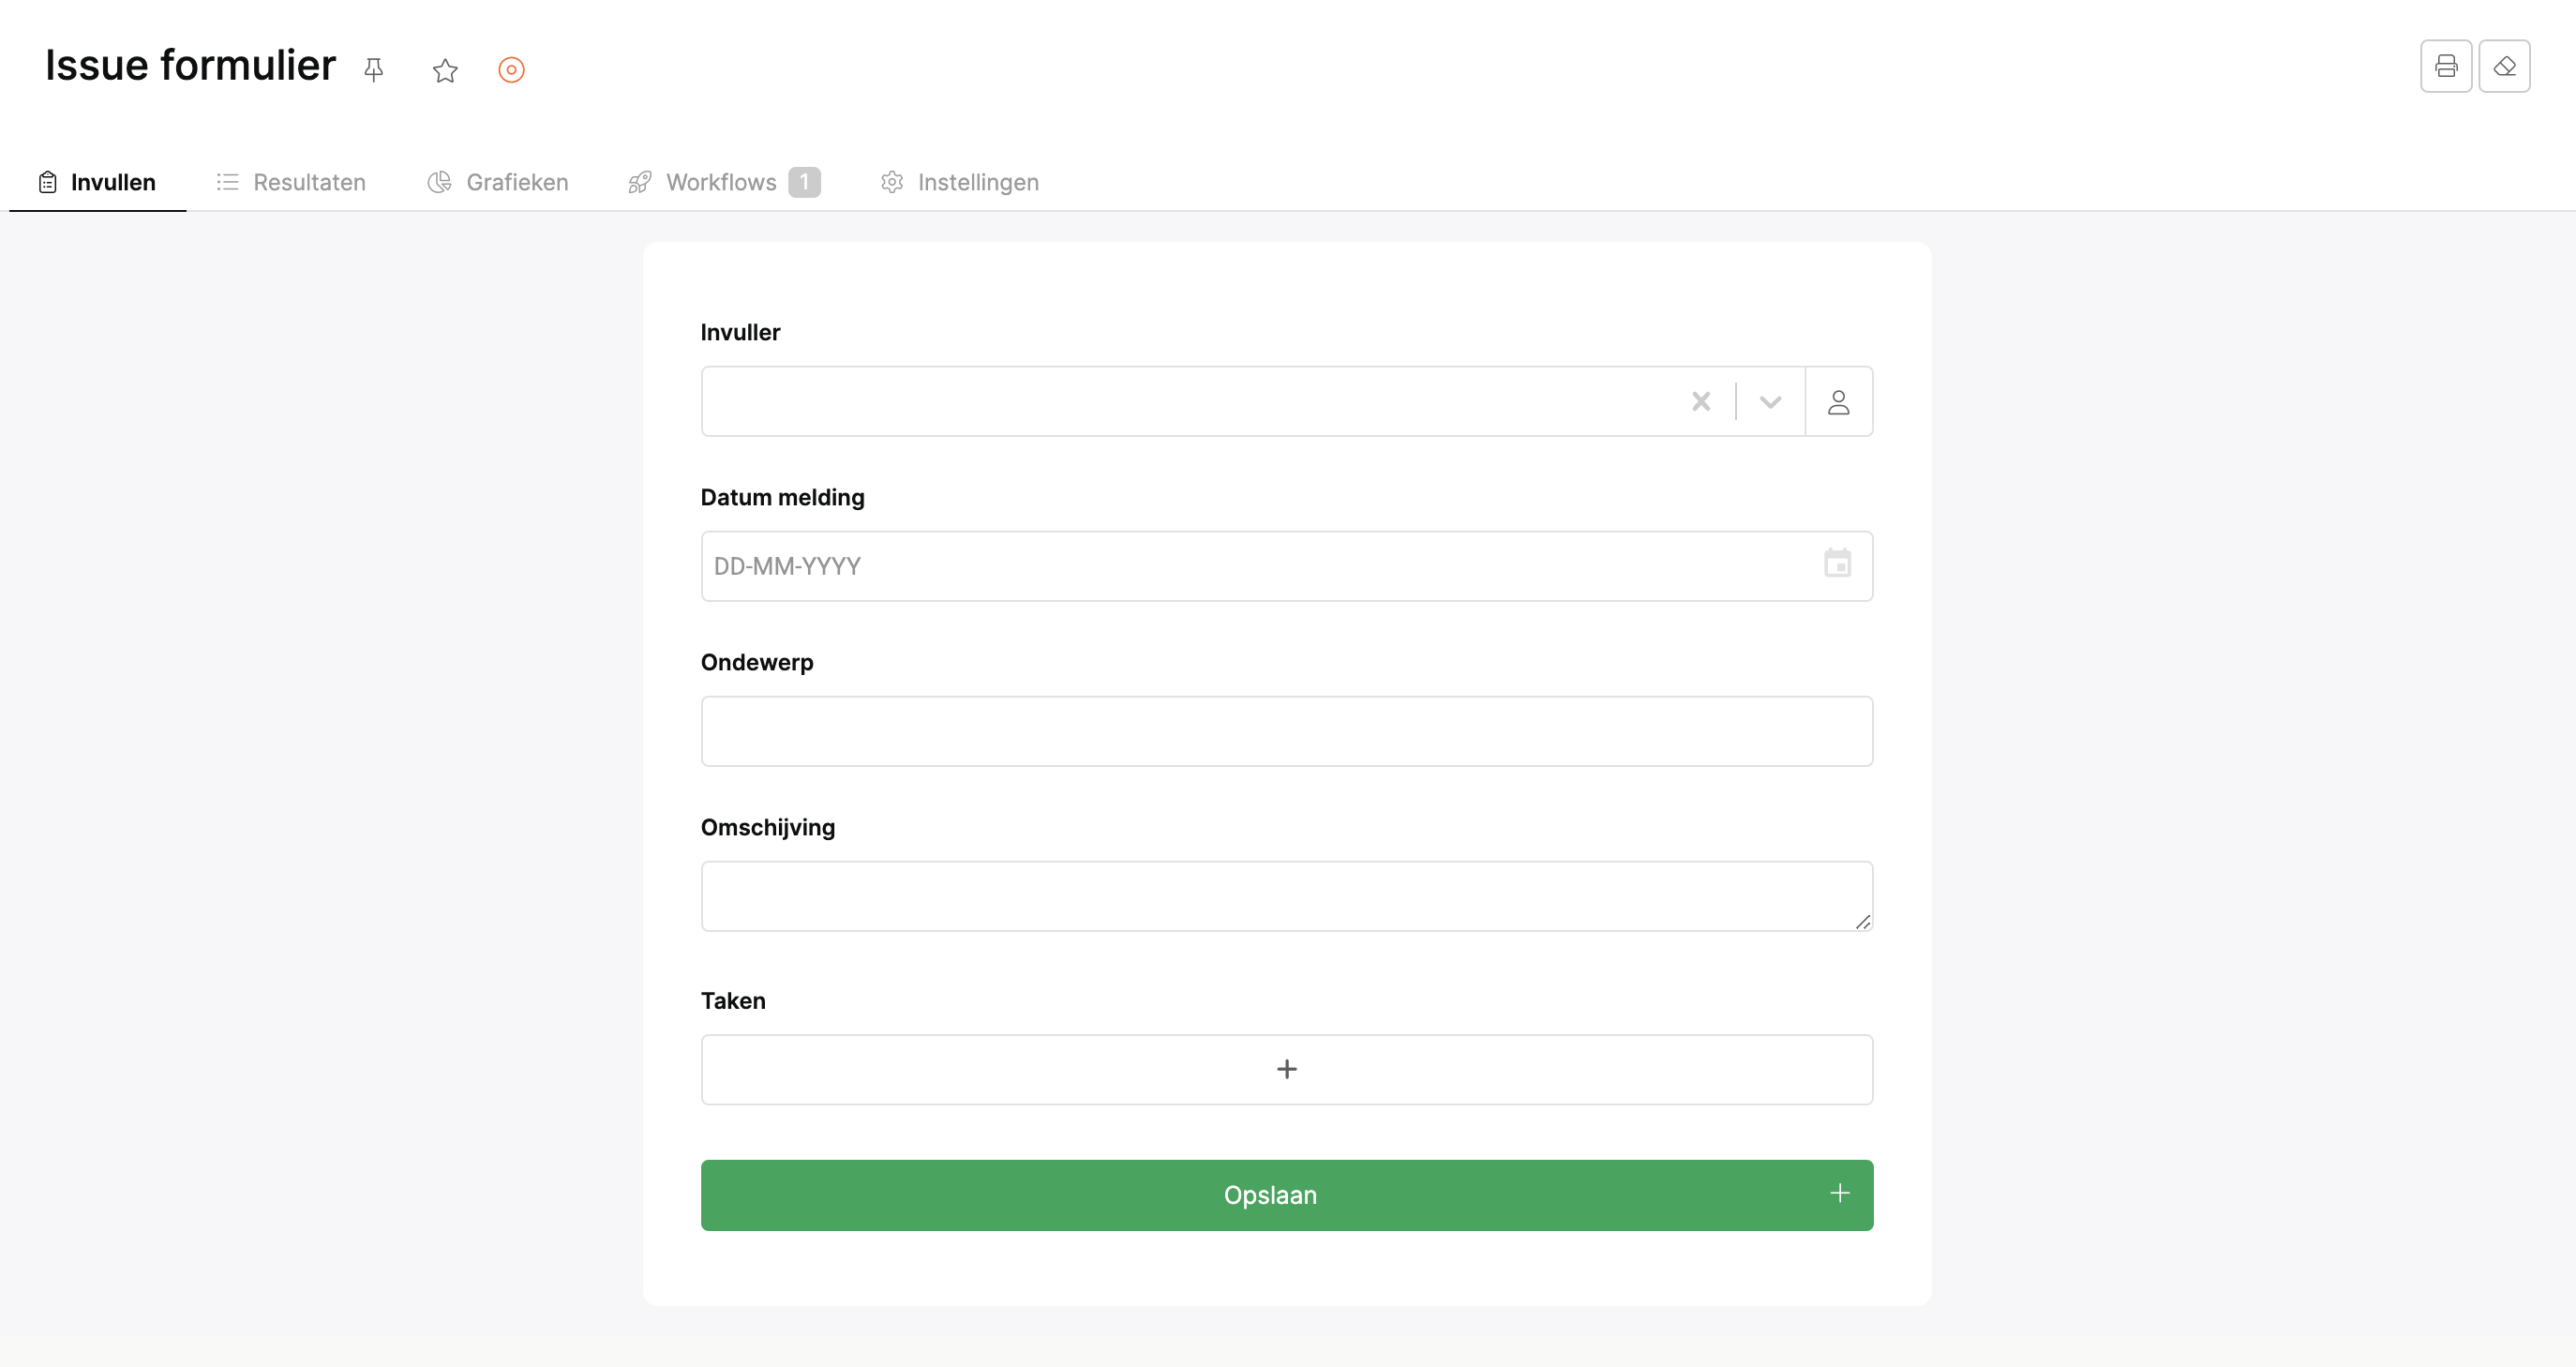Click into the Ondewerp text field
Viewport: 2576px width, 1367px height.
(x=1286, y=731)
